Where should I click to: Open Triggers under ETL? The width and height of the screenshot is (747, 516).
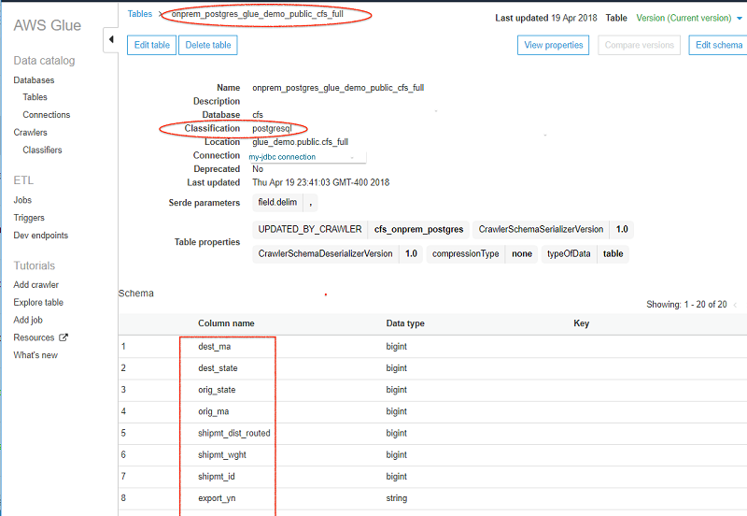click(x=29, y=218)
